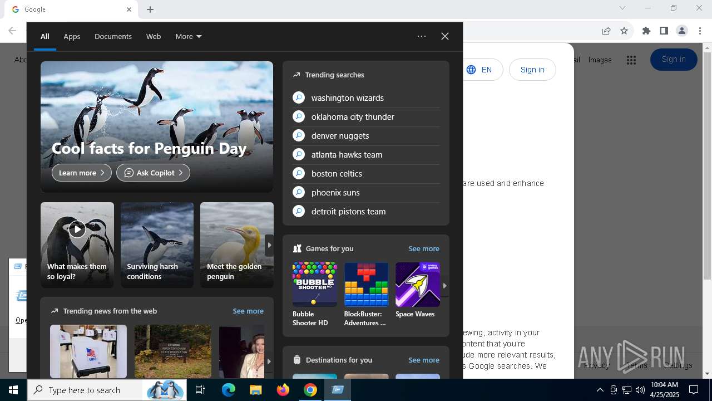
Task: Open network icon in system tray
Action: [627, 390]
